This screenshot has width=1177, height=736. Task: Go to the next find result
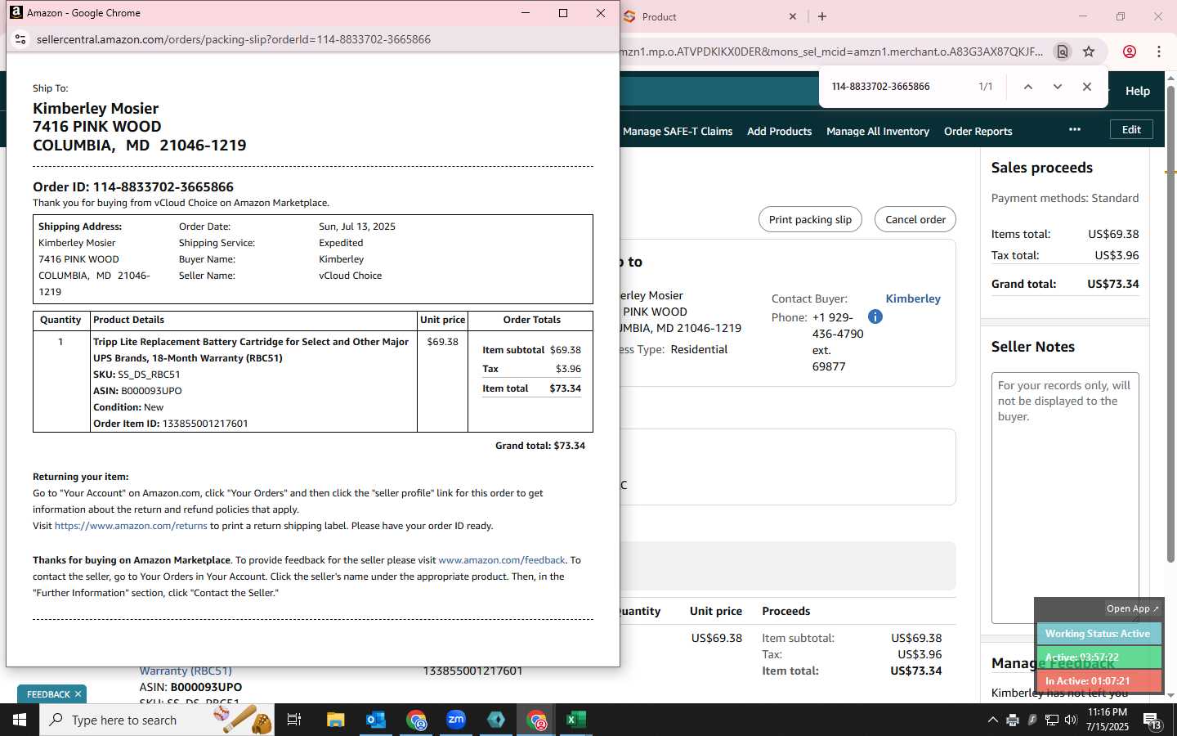pos(1058,87)
